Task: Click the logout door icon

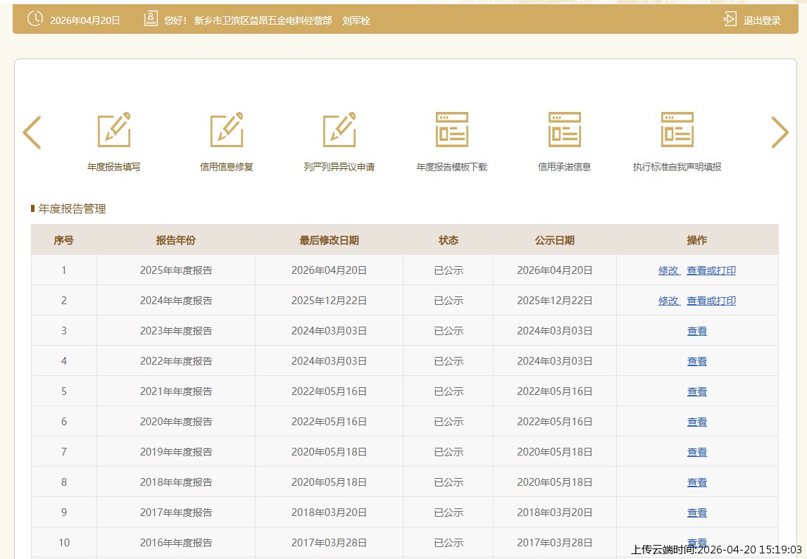Action: point(730,20)
